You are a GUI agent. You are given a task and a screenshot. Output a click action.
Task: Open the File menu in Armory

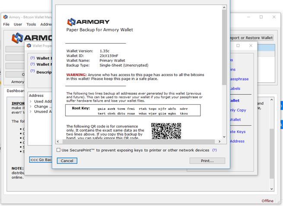[x=6, y=24]
